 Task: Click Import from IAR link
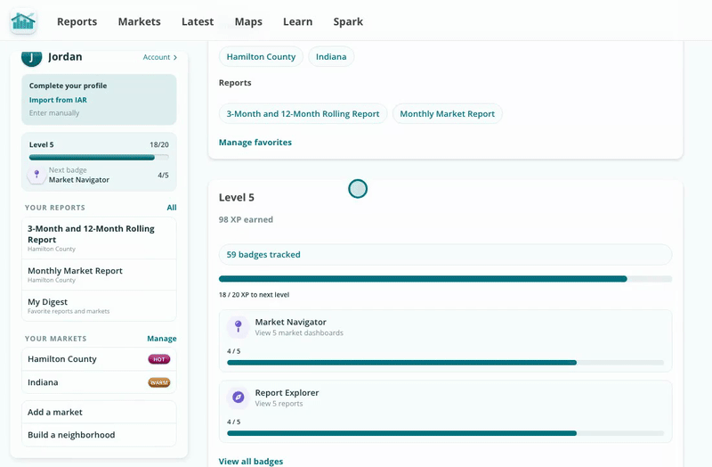[58, 100]
